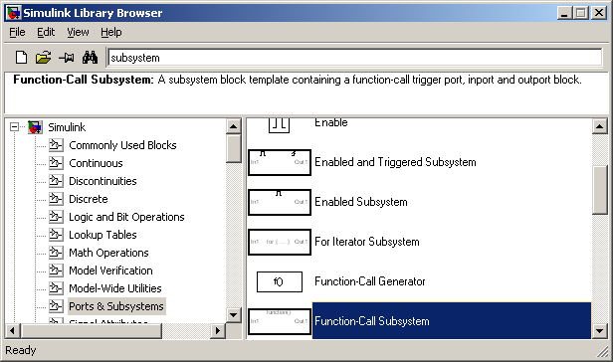This screenshot has height=362, width=613.
Task: Click the For Iterator Subsystem block icon
Action: (280, 242)
